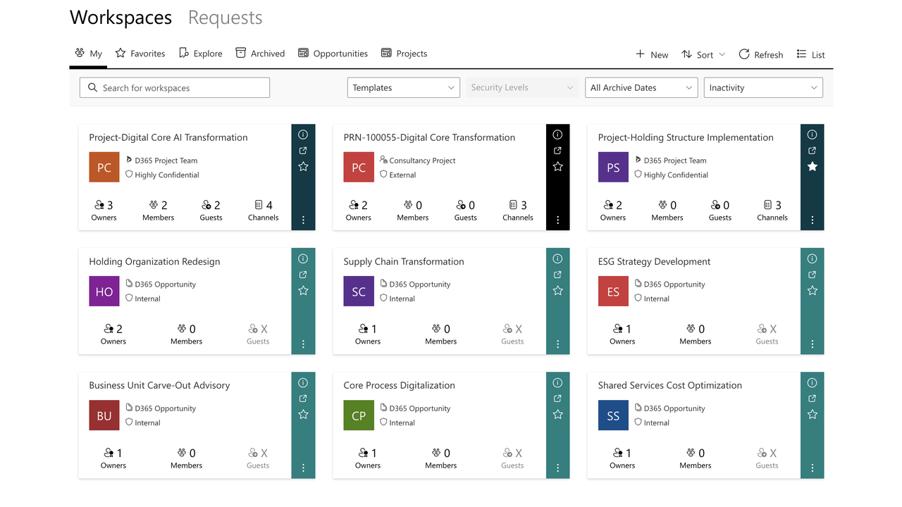Favorite the Core Process Digitalization workspace
Screen dimensions: 902x507
point(557,415)
